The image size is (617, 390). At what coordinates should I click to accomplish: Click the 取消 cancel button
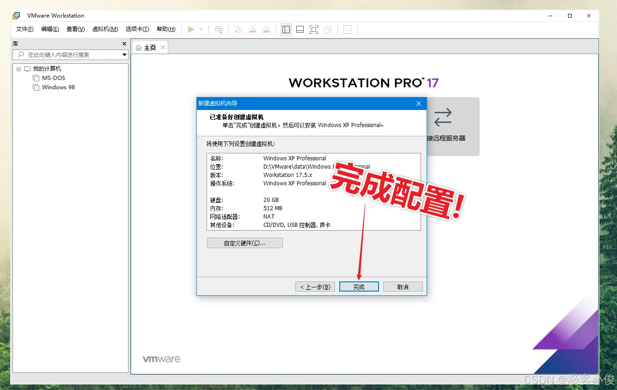pyautogui.click(x=403, y=287)
